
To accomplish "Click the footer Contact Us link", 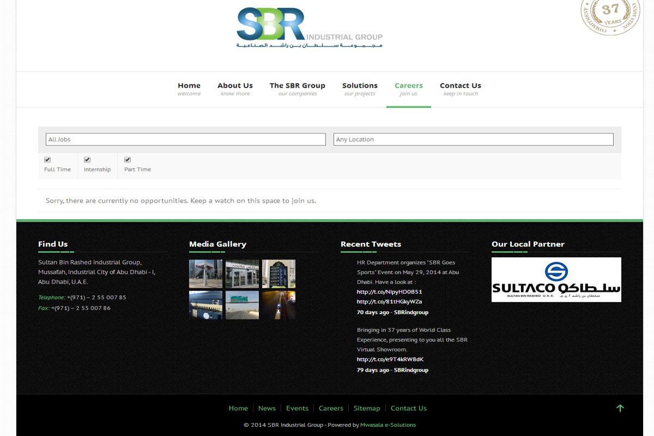I will tap(409, 408).
